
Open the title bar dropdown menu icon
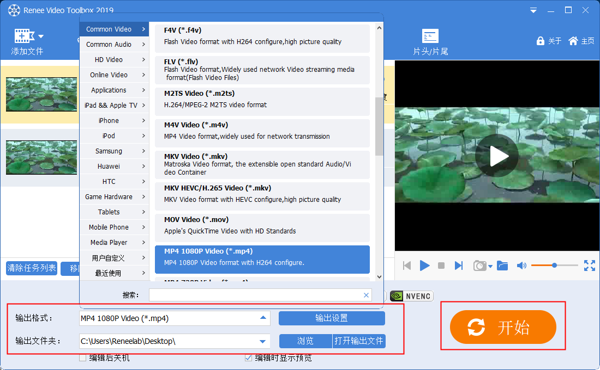[x=533, y=10]
